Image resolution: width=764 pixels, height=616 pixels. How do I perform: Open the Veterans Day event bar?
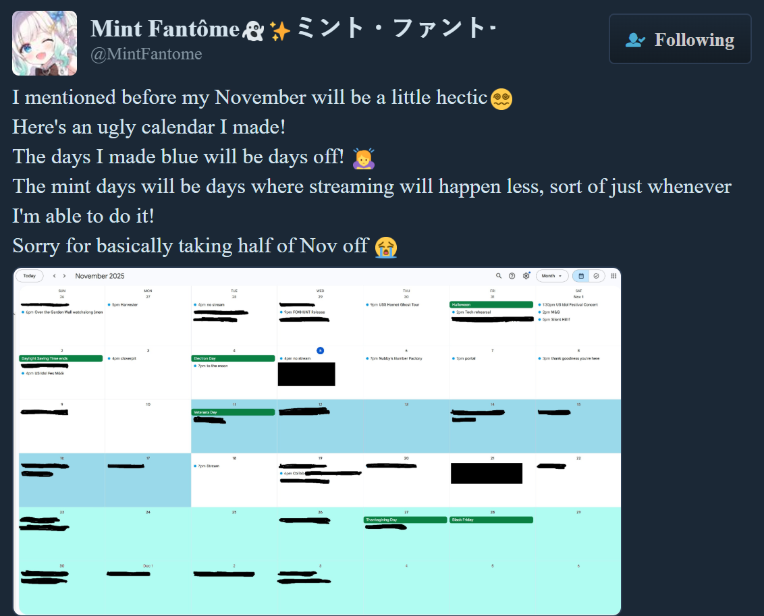point(233,412)
